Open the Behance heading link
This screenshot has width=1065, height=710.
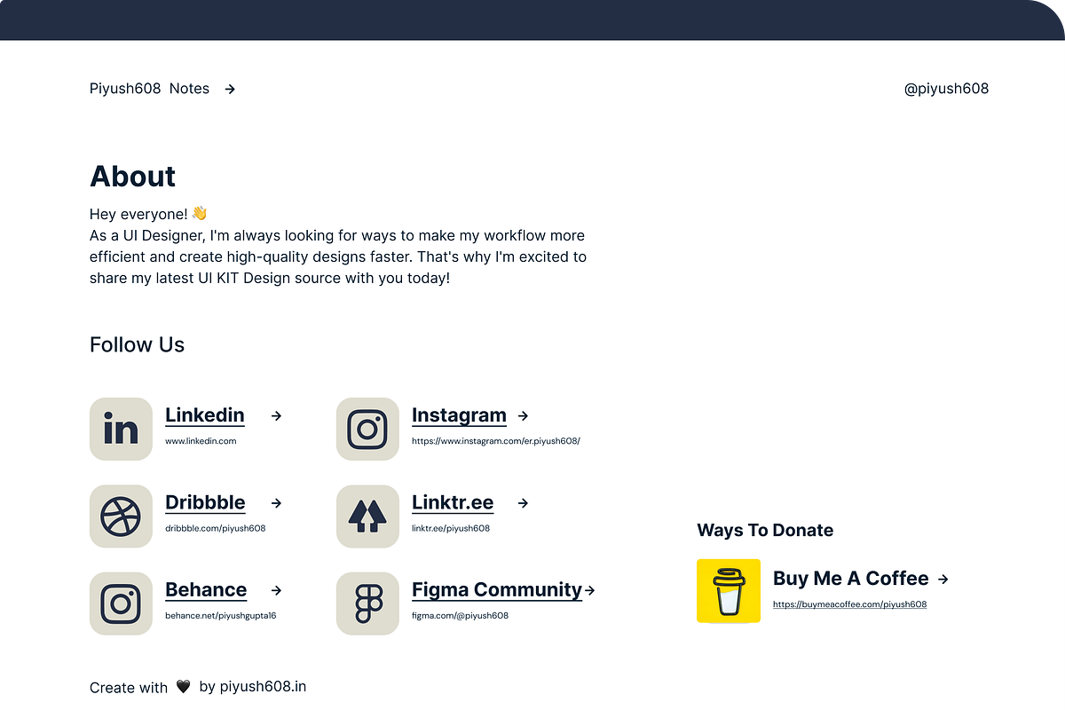[206, 590]
